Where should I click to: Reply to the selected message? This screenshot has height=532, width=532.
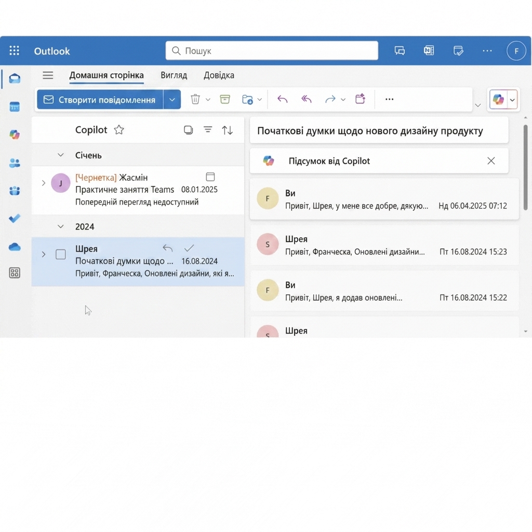(282, 99)
